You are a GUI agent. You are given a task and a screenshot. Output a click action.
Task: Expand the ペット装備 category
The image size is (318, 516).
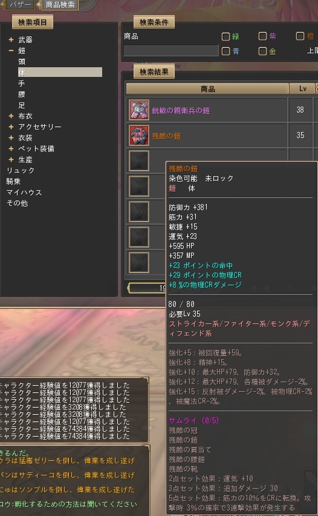pos(11,149)
